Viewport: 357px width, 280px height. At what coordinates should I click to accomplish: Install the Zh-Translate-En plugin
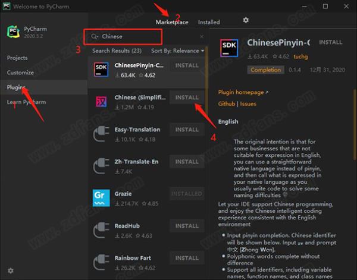pos(187,162)
